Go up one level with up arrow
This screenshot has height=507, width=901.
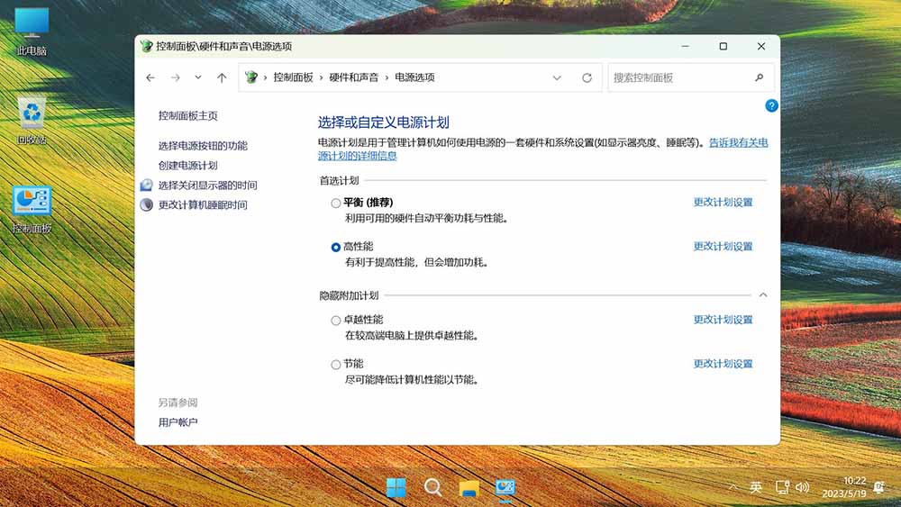222,77
